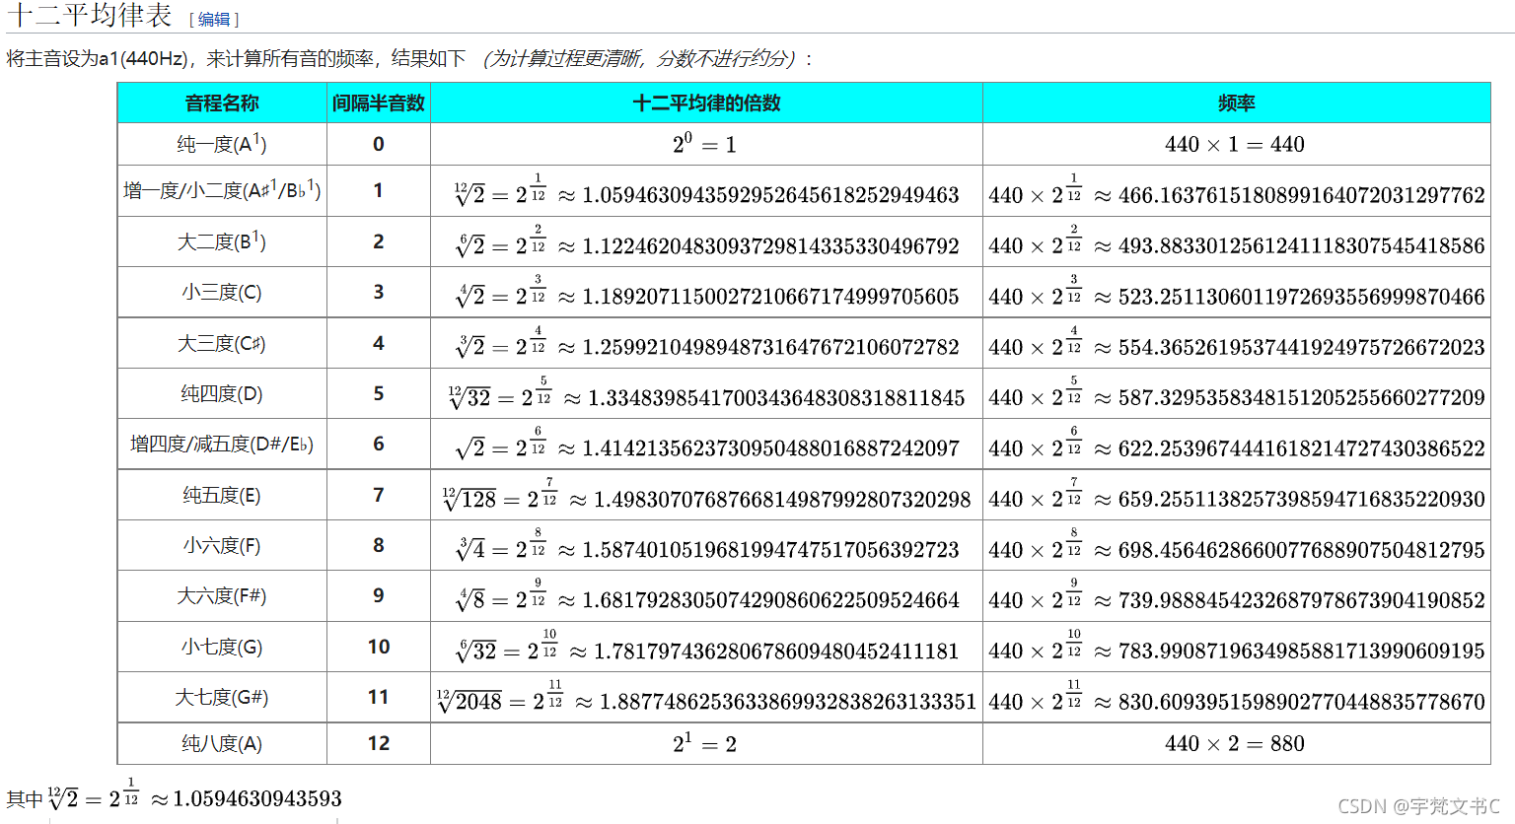The image size is (1515, 824).
Task: Select the 纯四度(D) cell
Action: [x=222, y=393]
